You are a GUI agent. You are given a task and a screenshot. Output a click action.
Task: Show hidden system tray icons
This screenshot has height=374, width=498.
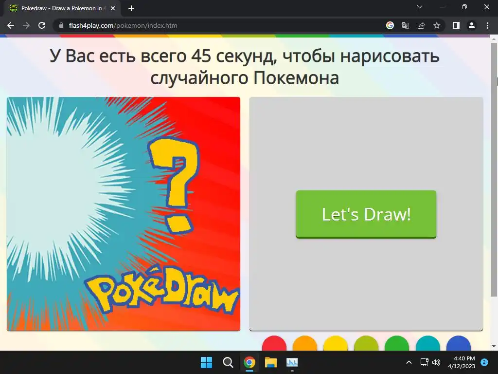(409, 362)
